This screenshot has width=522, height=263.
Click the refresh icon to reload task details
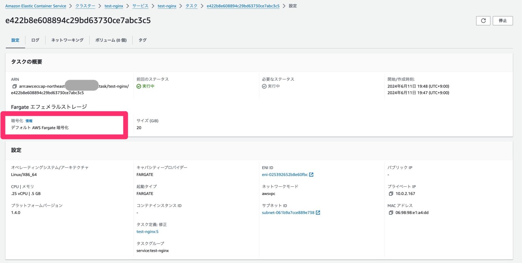point(483,20)
